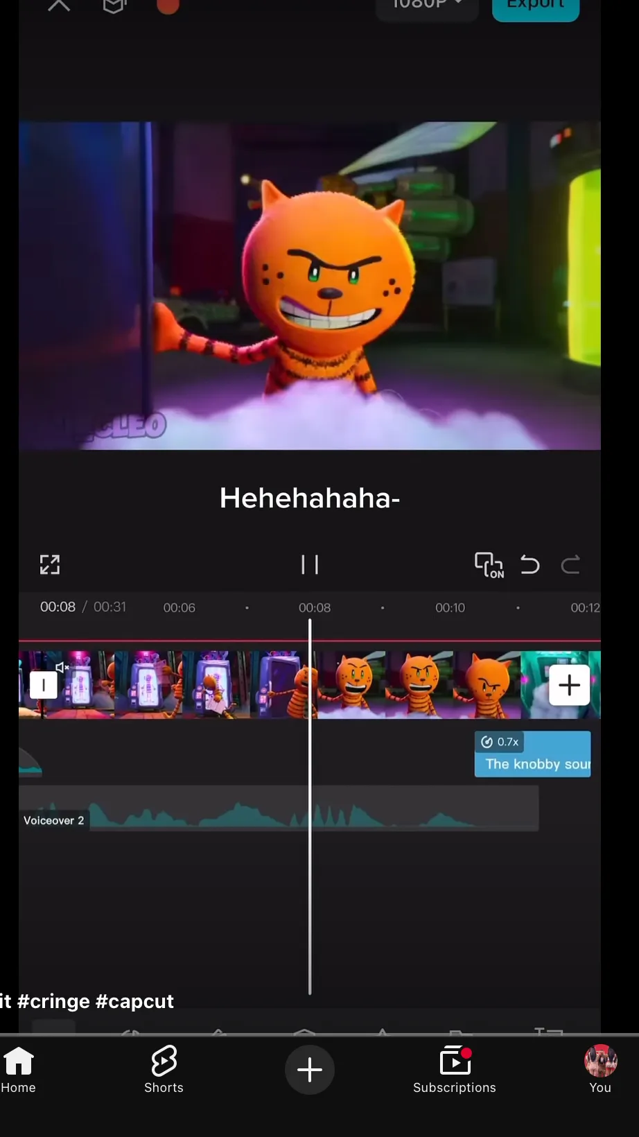Tap the Export button
Screen dimensions: 639x1137
tap(535, 7)
